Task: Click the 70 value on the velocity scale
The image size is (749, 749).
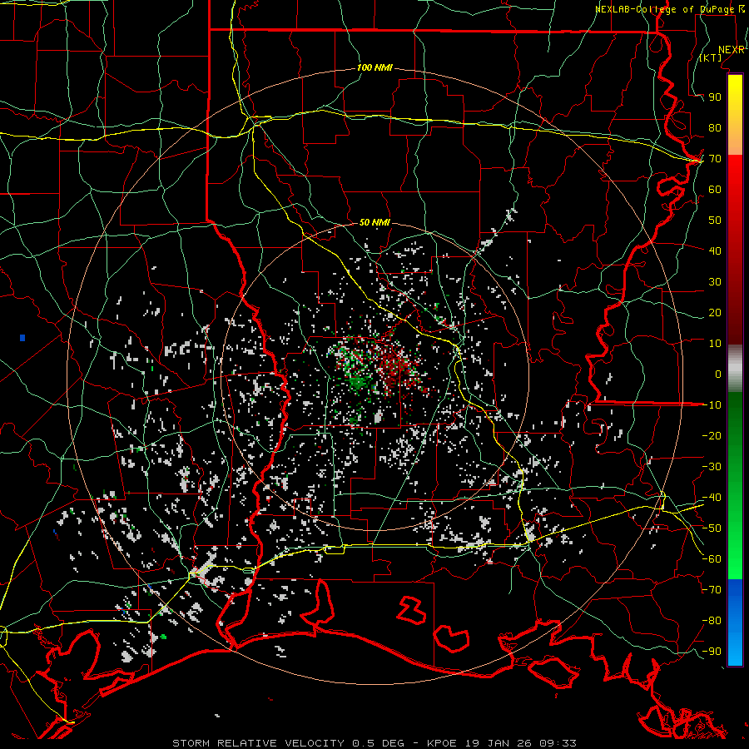Action: coord(715,159)
